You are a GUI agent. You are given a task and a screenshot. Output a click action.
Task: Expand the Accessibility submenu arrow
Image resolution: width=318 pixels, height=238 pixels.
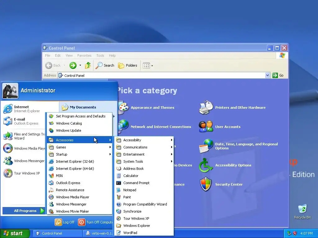tap(171, 140)
